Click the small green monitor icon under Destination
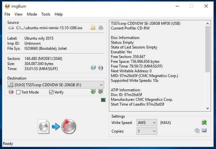216x149 pixels. click(x=103, y=100)
